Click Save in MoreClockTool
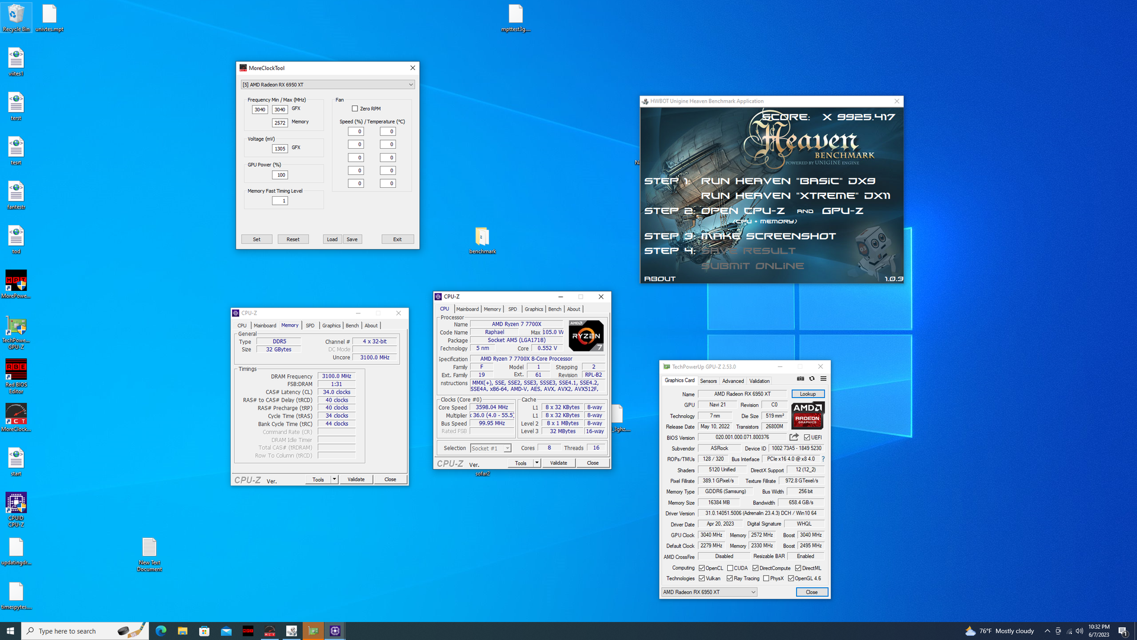Screen dimensions: 1137x640 click(352, 239)
